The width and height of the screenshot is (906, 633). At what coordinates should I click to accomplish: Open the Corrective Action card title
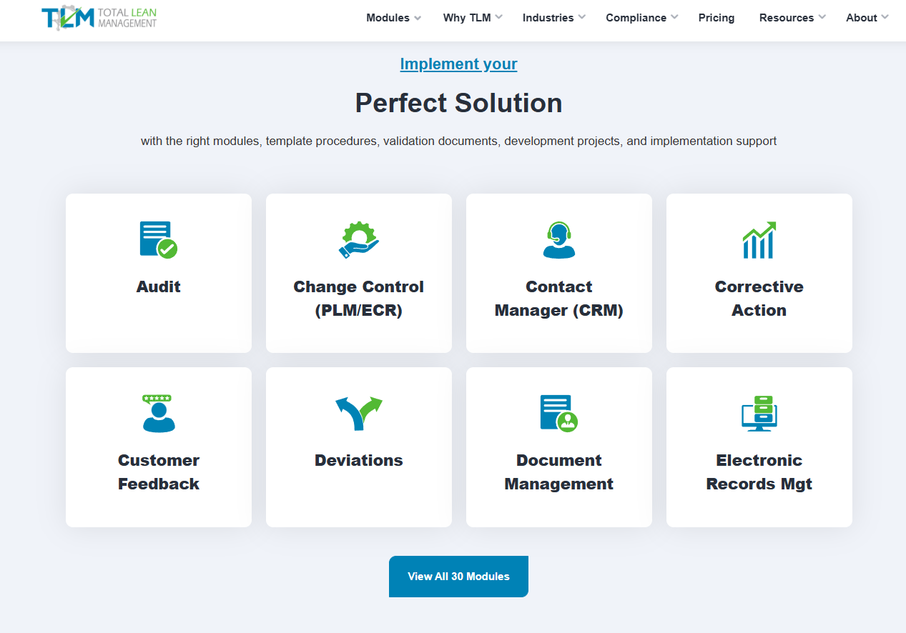point(759,298)
